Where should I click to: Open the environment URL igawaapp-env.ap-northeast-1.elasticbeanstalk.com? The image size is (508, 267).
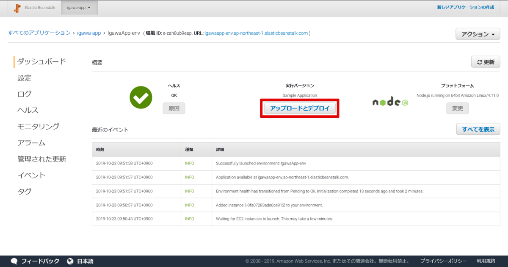256,33
